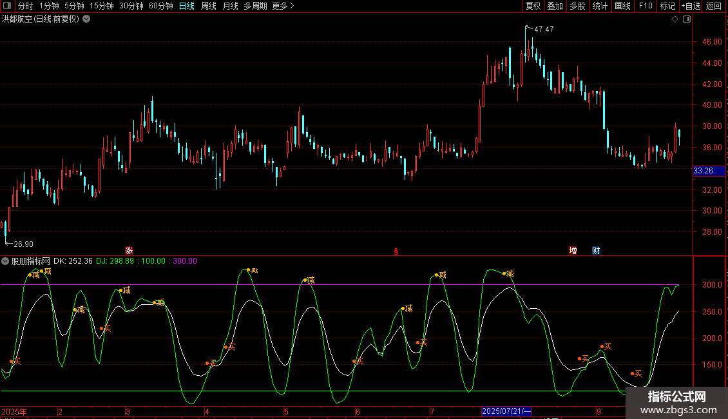
Task: Click the diamond icon at chart top-right
Action: pyautogui.click(x=675, y=19)
